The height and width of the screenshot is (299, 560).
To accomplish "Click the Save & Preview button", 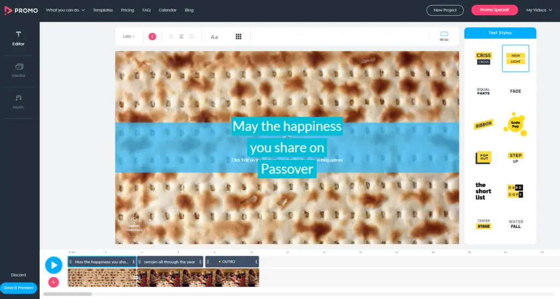I will pos(19,288).
